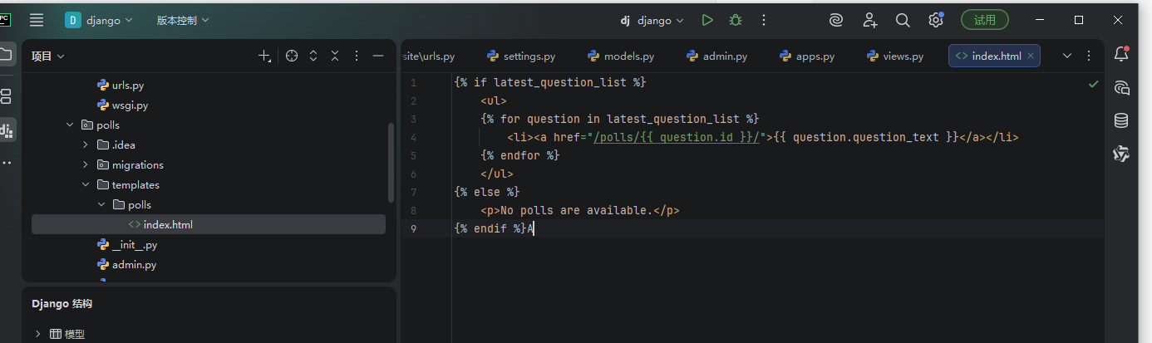This screenshot has width=1152, height=343.
Task: Open the AI assistant spiral icon in the title bar
Action: 836,20
